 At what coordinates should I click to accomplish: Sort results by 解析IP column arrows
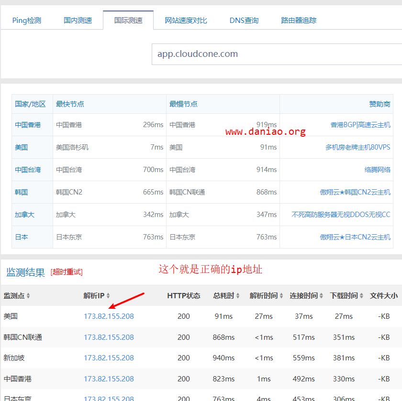108,296
